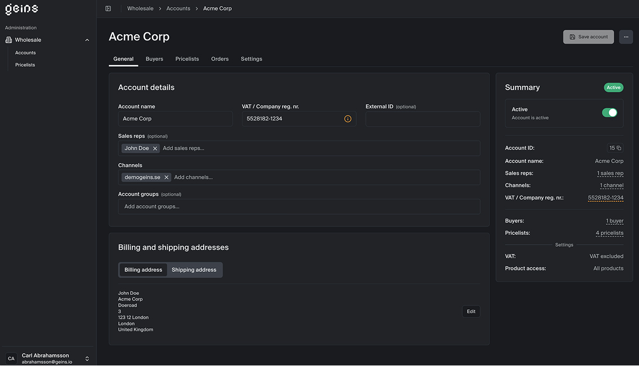Select the Billing address option
Image resolution: width=639 pixels, height=366 pixels.
click(143, 270)
